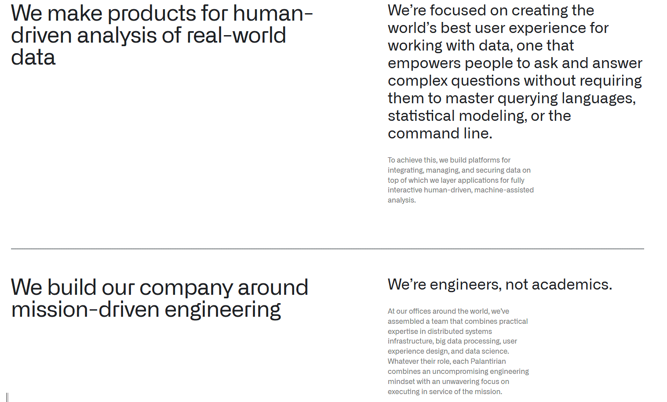The width and height of the screenshot is (667, 402).
Task: Click the "We're engineers, not academics." subheading
Action: [x=500, y=284]
